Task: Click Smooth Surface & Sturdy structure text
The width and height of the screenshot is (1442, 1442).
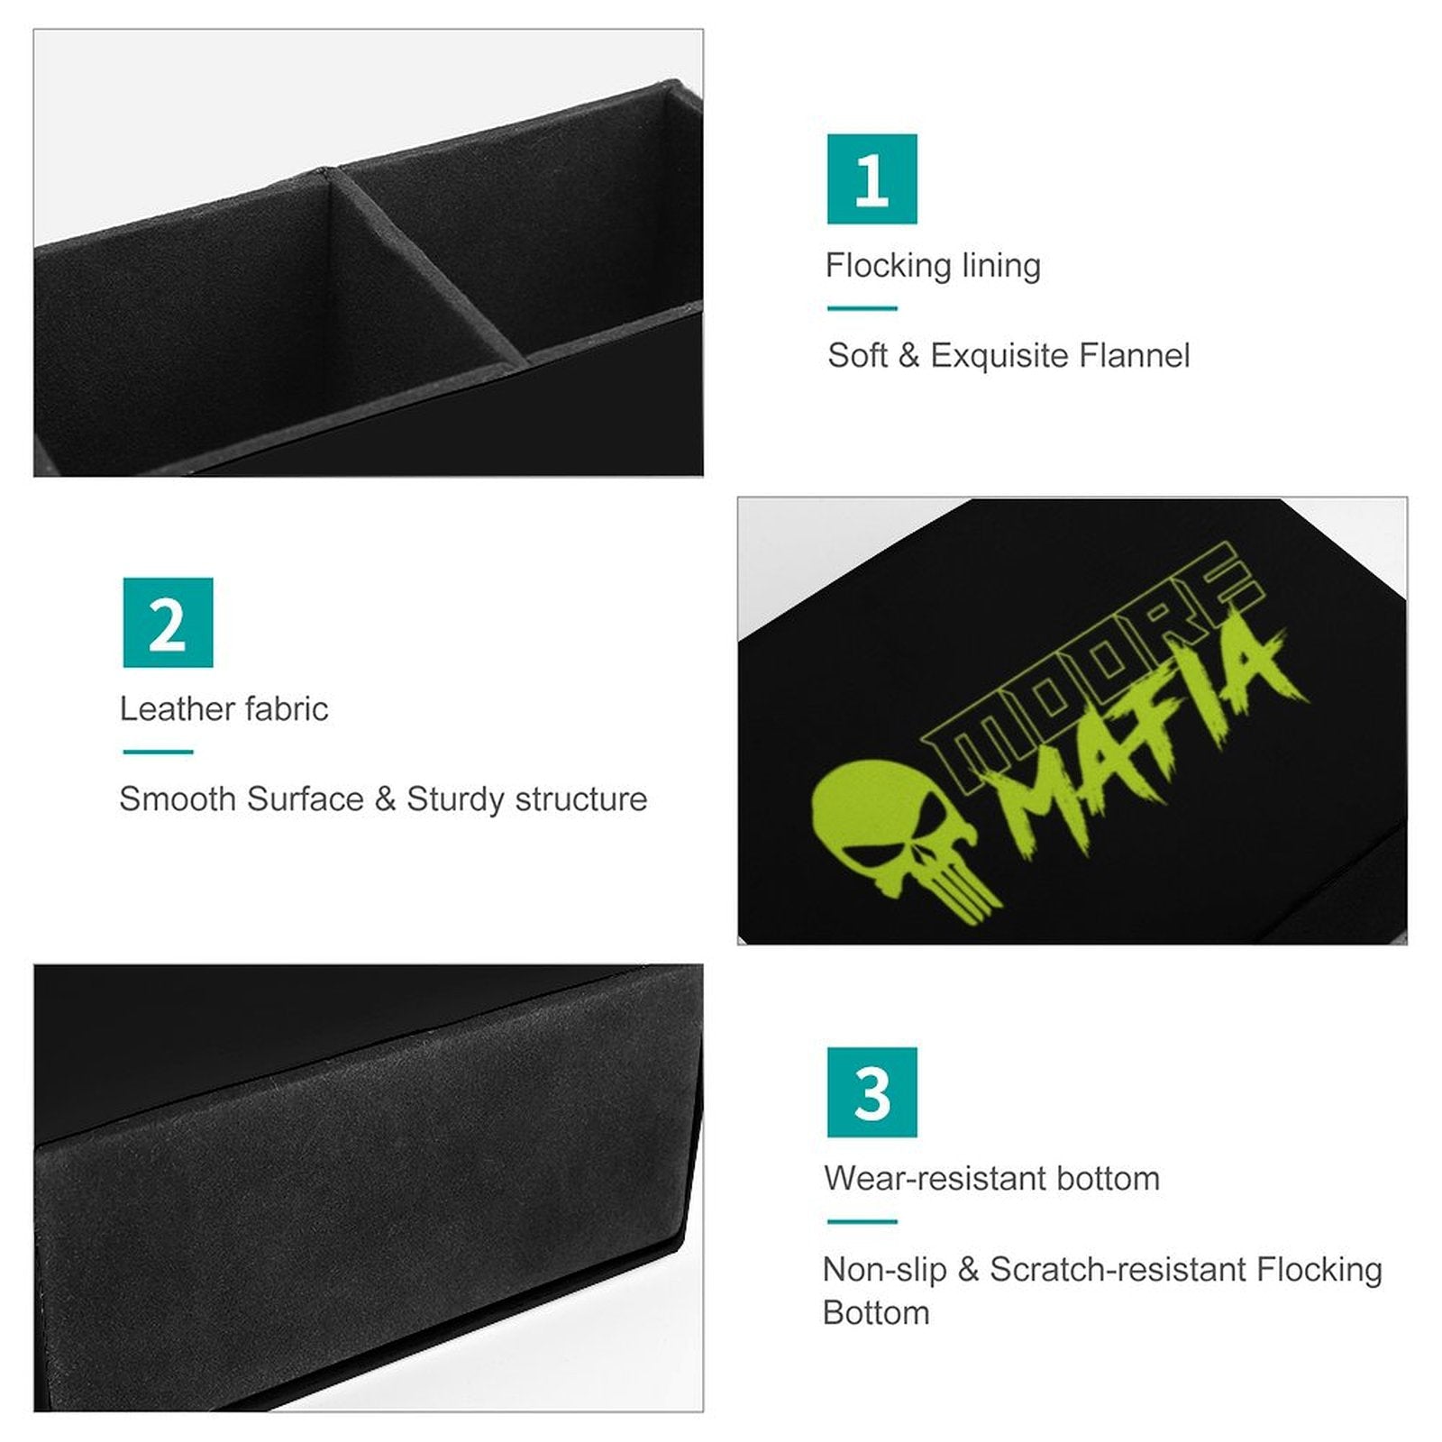Action: (383, 799)
